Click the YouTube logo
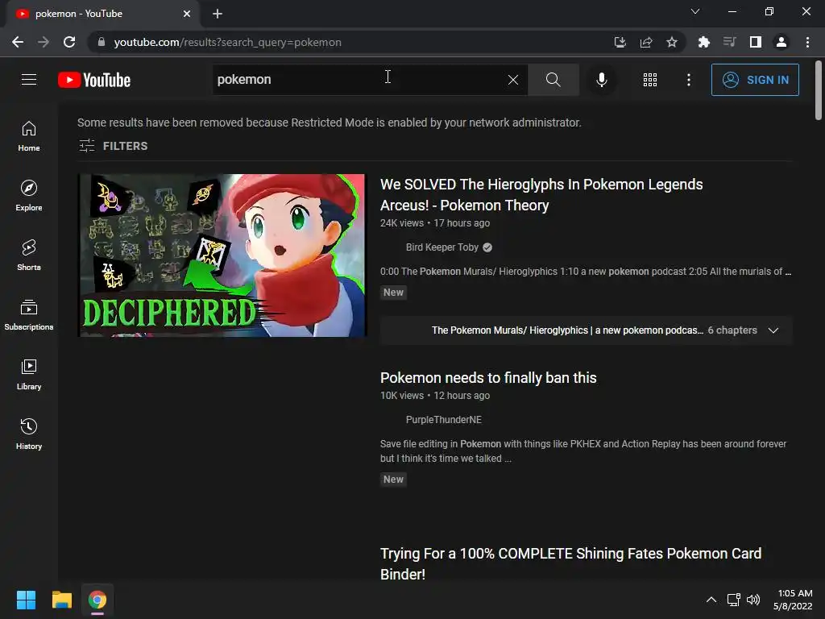This screenshot has height=619, width=825. (94, 80)
